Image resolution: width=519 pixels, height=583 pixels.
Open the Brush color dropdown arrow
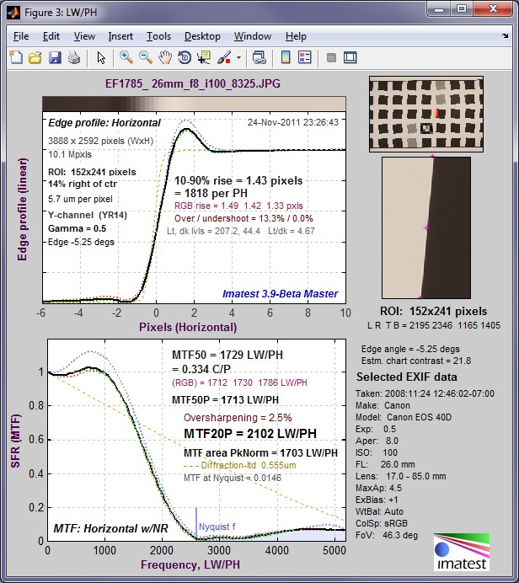pyautogui.click(x=238, y=57)
